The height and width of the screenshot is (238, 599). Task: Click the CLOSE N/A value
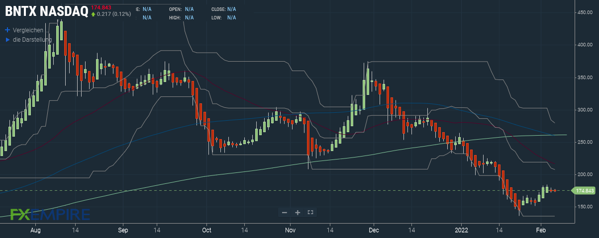click(232, 9)
